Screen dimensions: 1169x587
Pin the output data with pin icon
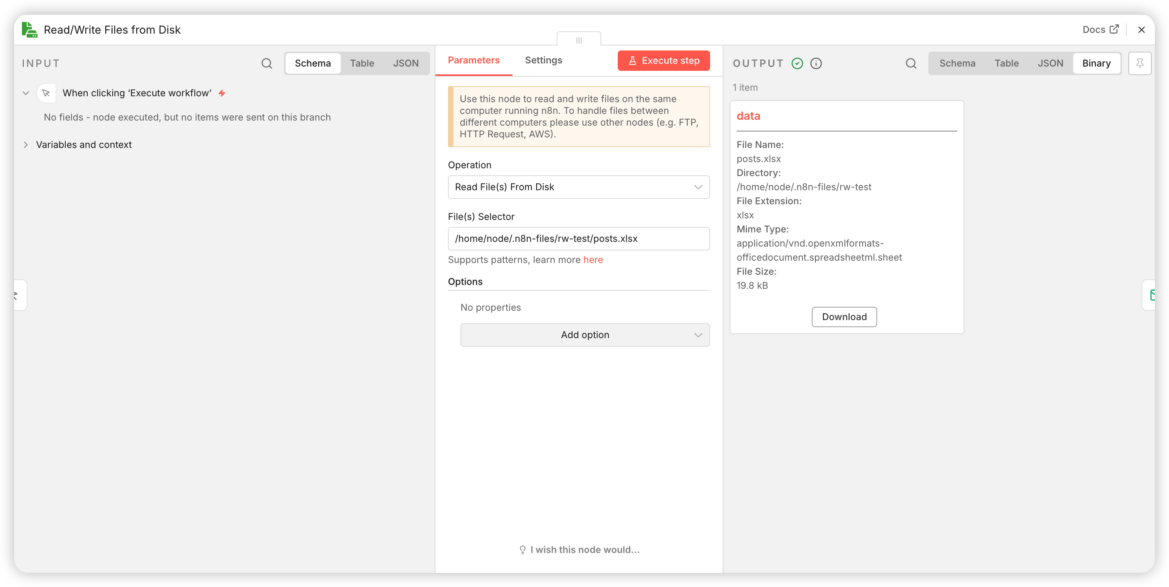[x=1140, y=63]
